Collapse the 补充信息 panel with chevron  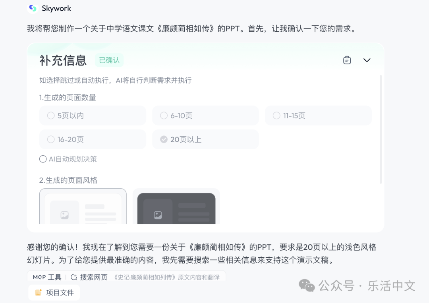point(367,60)
